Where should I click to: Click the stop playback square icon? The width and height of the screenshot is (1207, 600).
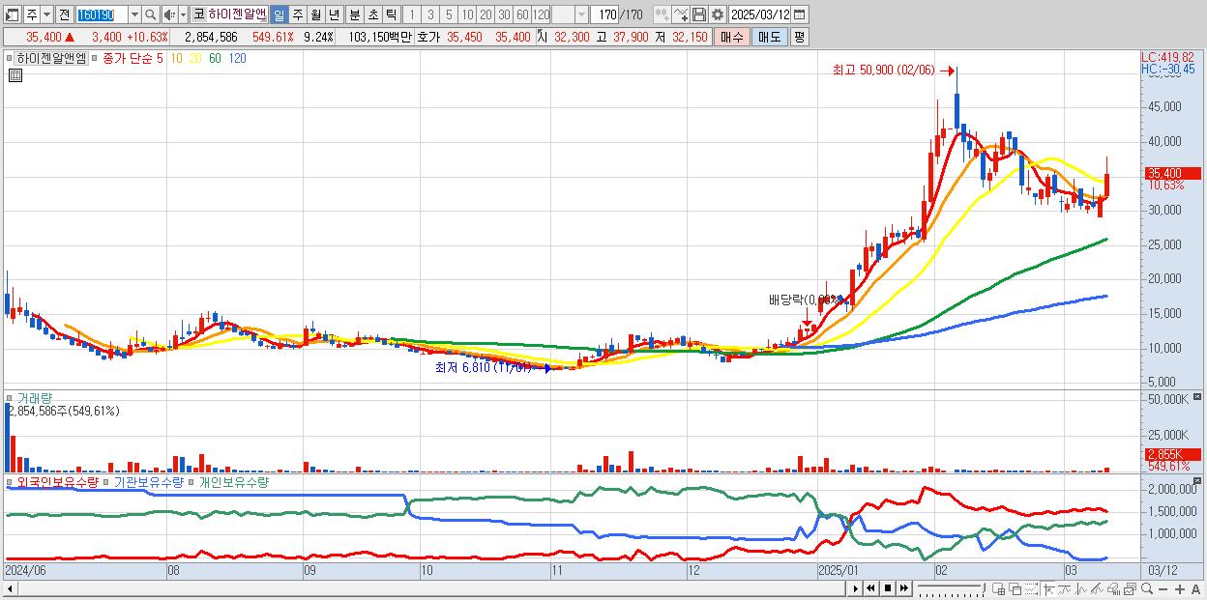pos(888,588)
